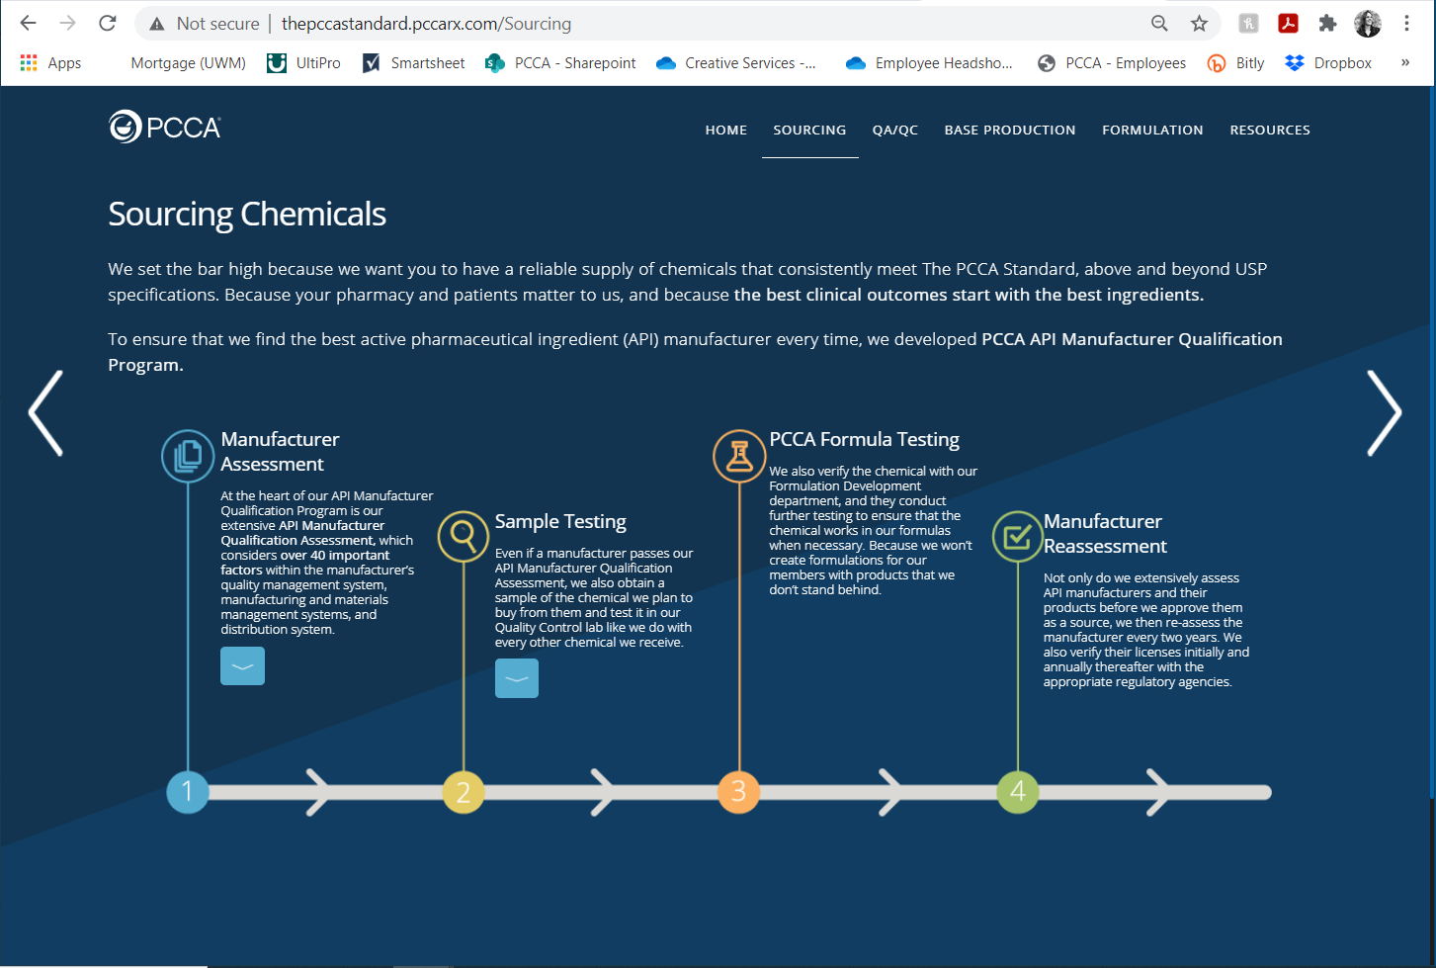Open the zoom magnifier in address bar
This screenshot has height=968, width=1436.
(1159, 23)
